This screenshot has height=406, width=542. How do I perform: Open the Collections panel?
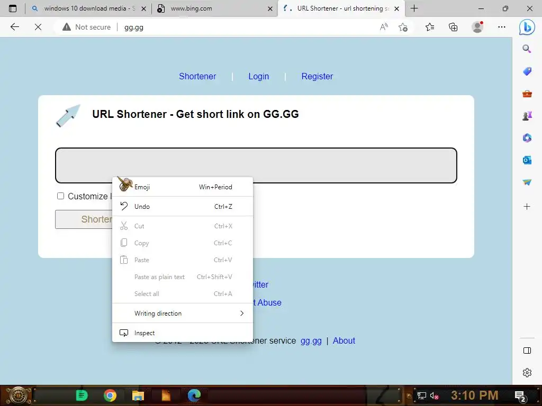[x=453, y=27]
